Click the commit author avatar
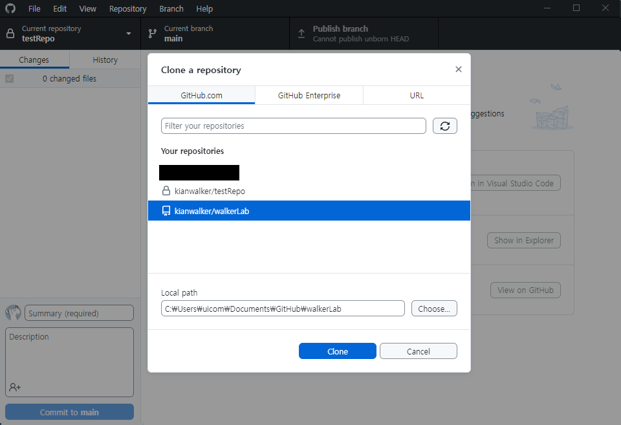Screen dimensions: 621x425 pyautogui.click(x=13, y=313)
